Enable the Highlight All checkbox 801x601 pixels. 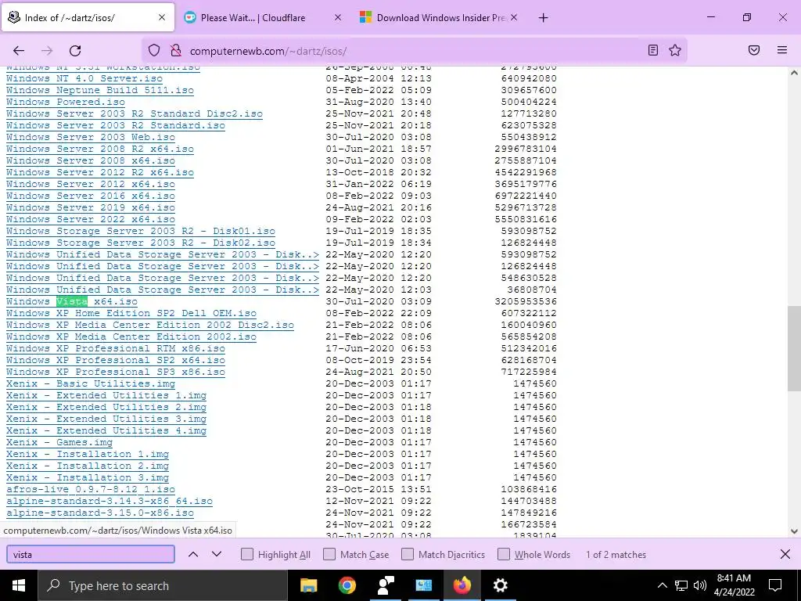[247, 555]
